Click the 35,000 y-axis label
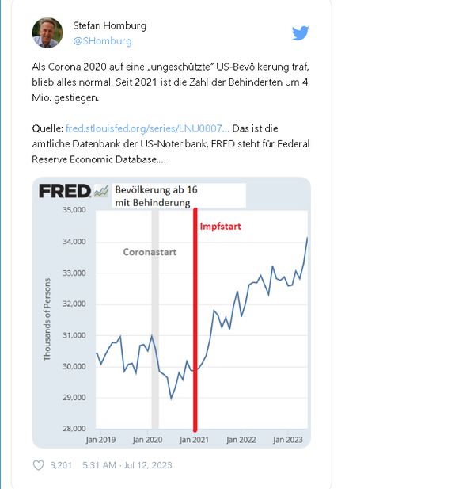474x489 pixels. pos(74,210)
